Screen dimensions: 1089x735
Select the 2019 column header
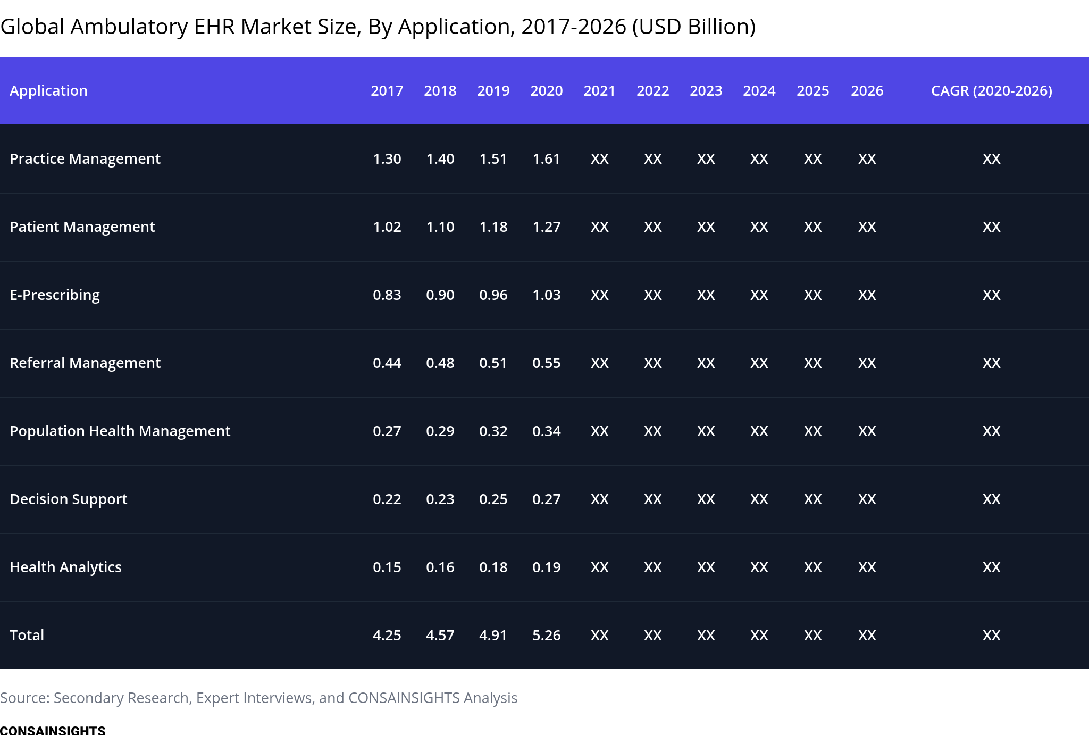click(x=493, y=91)
